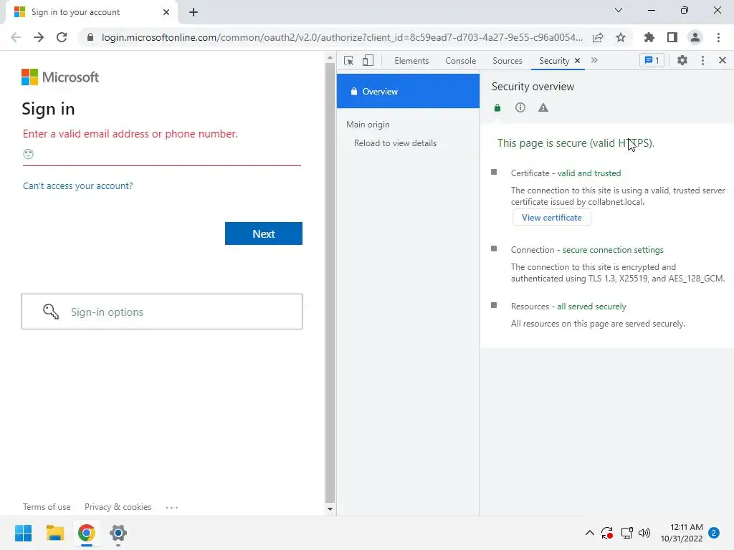Click the info circle icon in Security overview

tap(520, 107)
